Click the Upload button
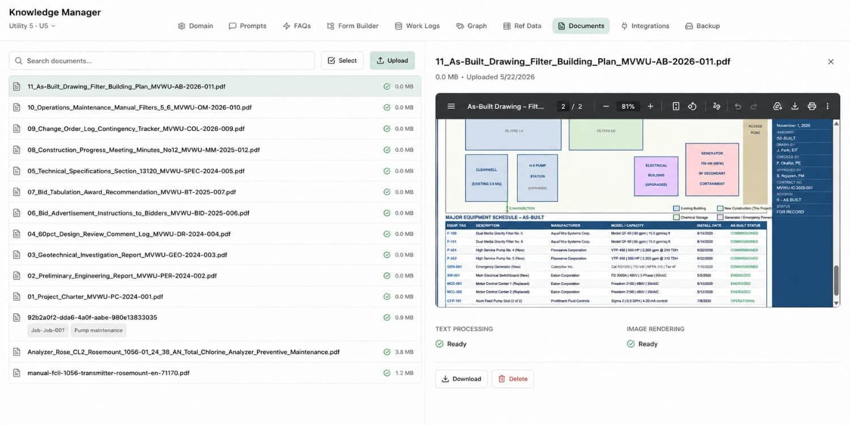This screenshot has width=850, height=425. 392,61
